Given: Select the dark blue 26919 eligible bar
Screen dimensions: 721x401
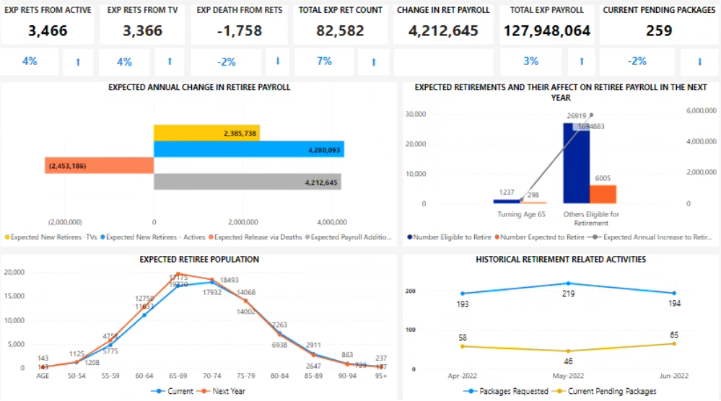Looking at the screenshot, I should (x=577, y=164).
